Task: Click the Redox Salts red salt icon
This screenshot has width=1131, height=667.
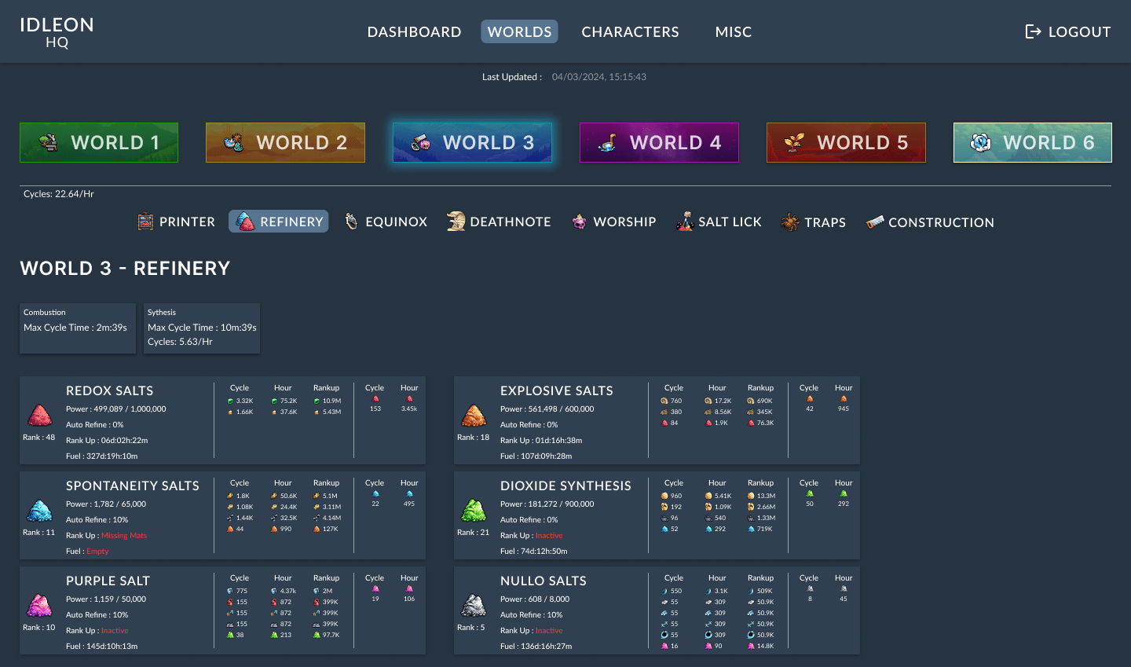Action: 40,415
